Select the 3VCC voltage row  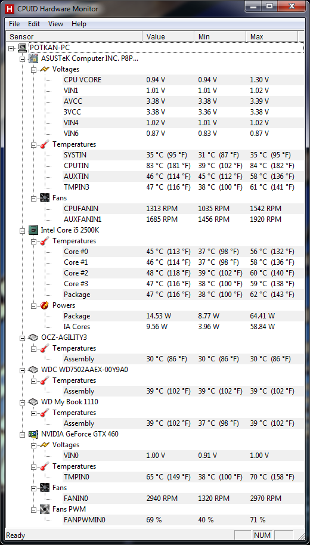182,112
